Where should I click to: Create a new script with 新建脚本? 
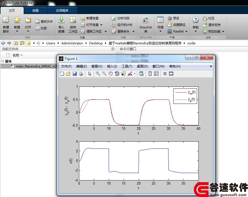pos(6,25)
